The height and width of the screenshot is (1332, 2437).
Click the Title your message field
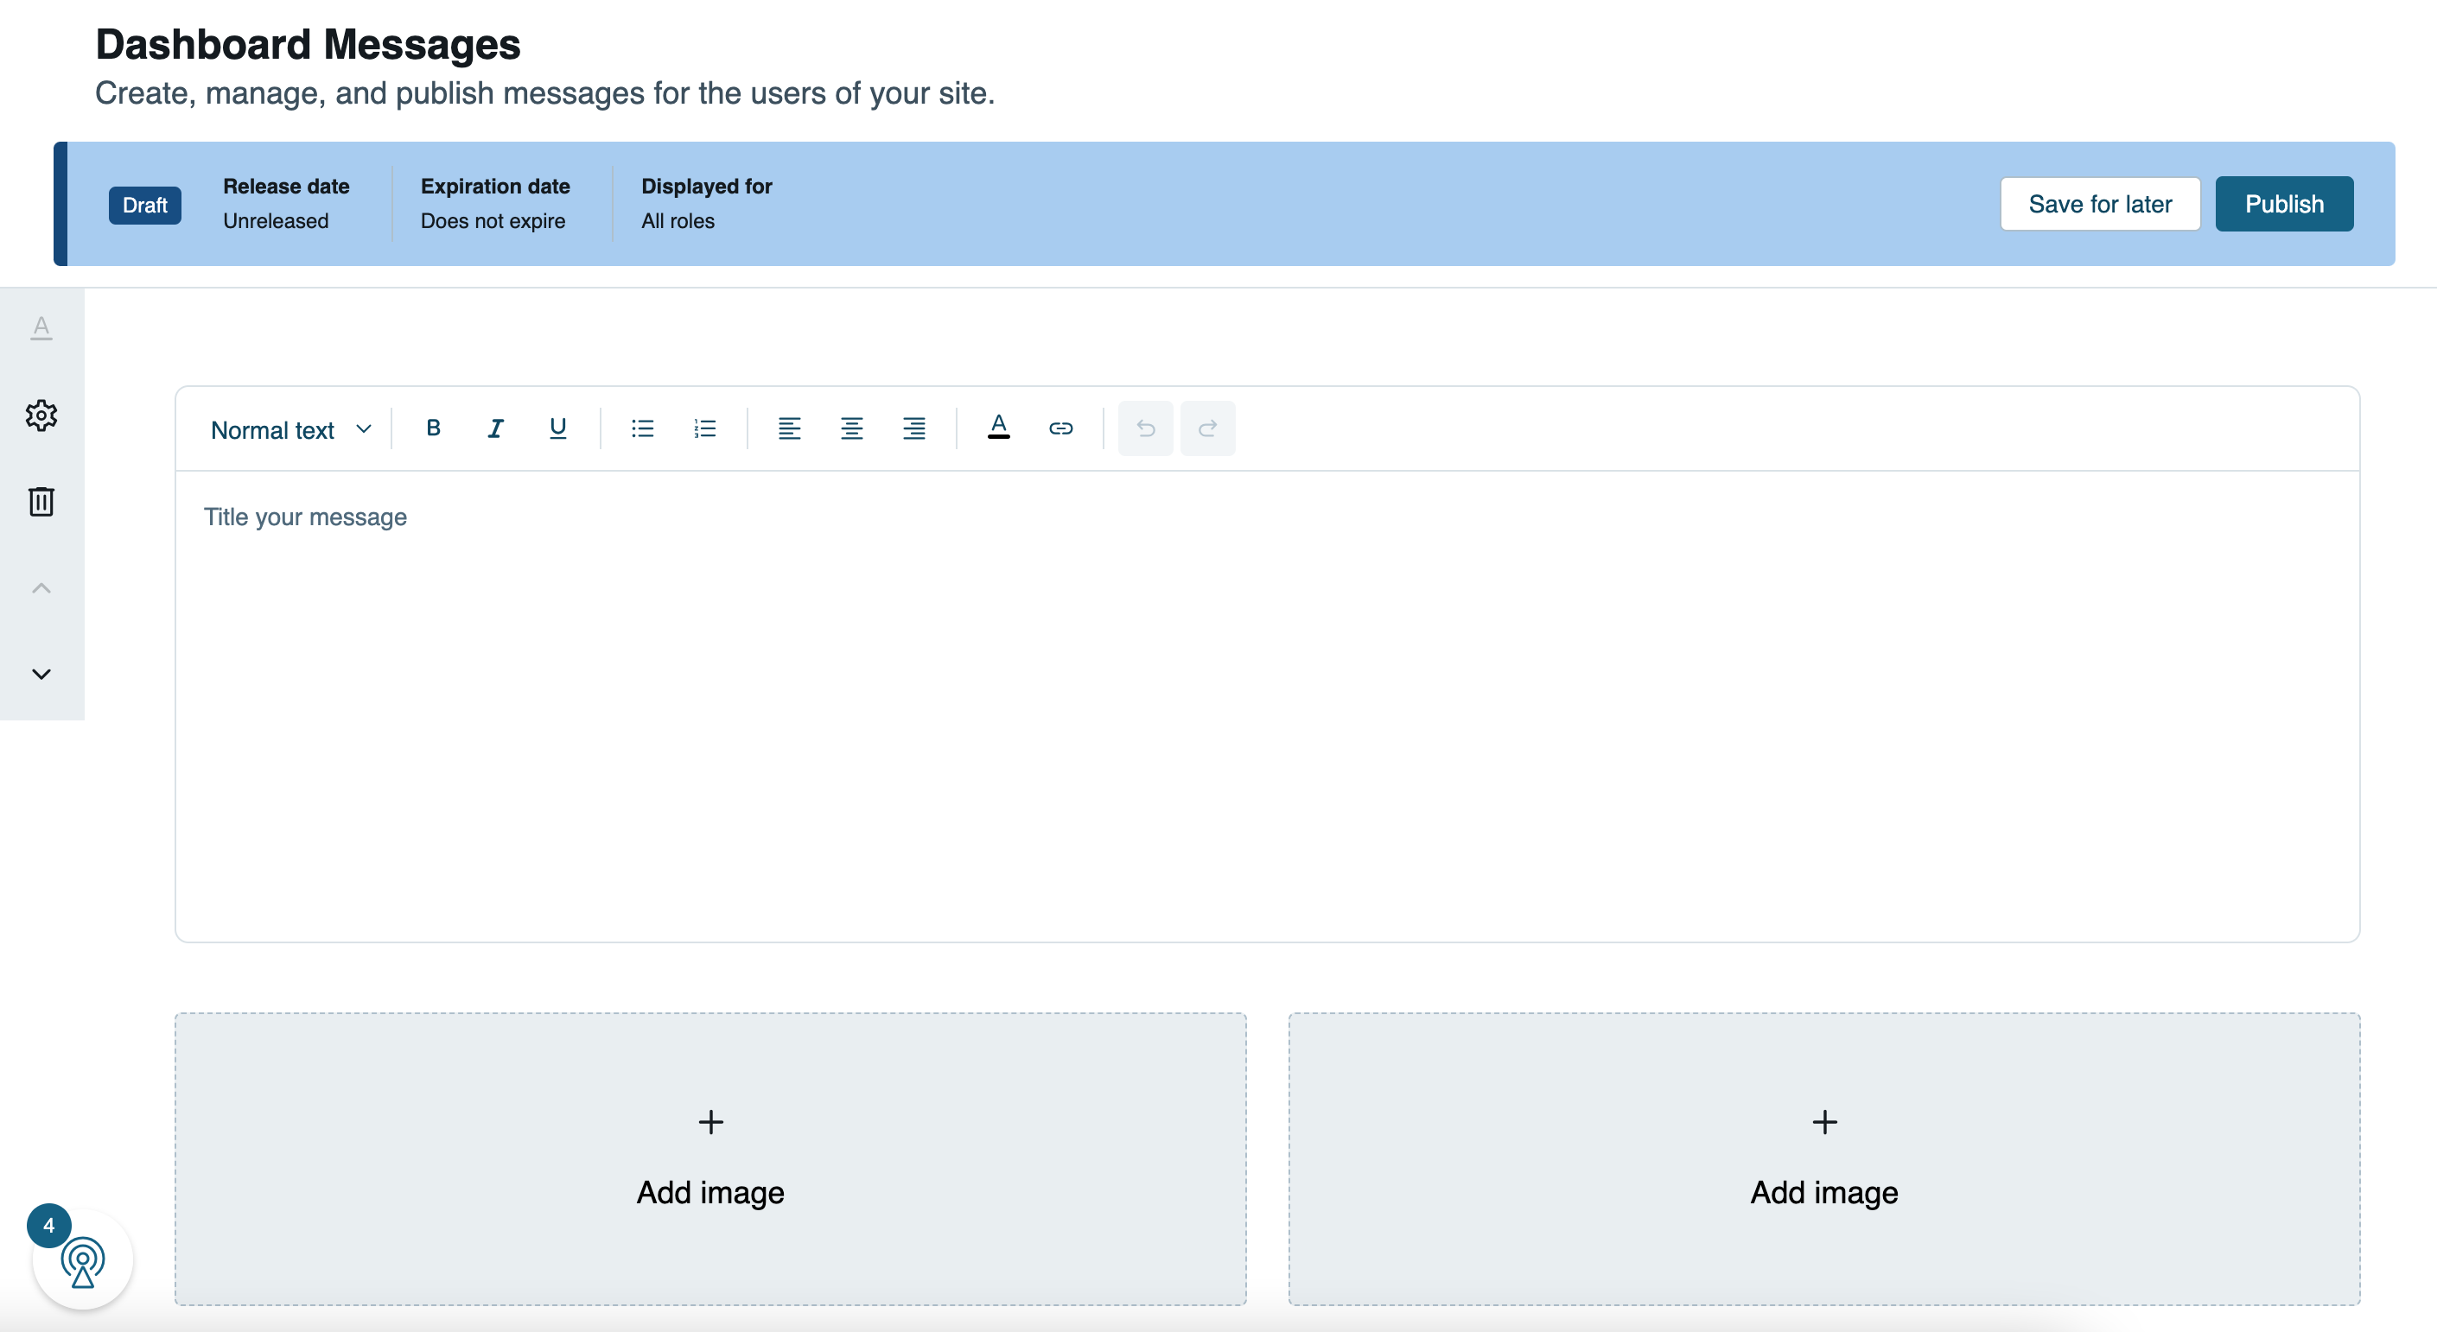[x=304, y=517]
